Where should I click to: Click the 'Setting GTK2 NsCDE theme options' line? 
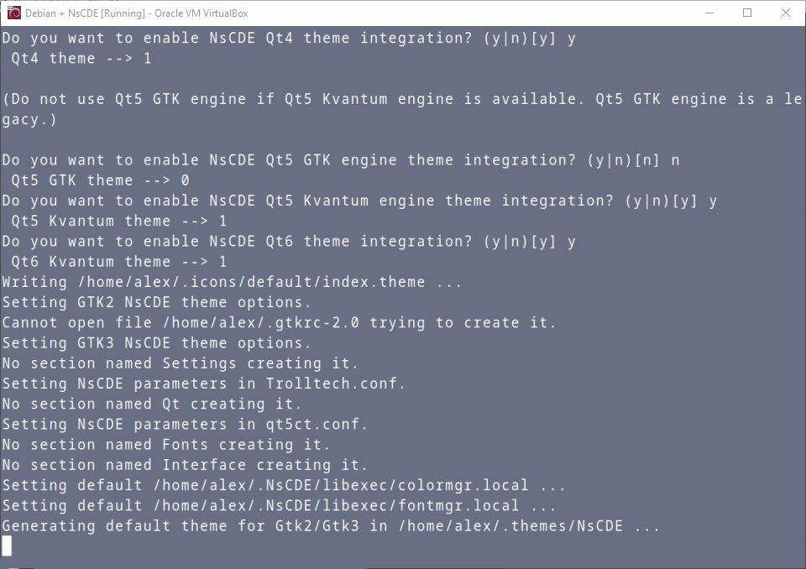[x=156, y=302]
